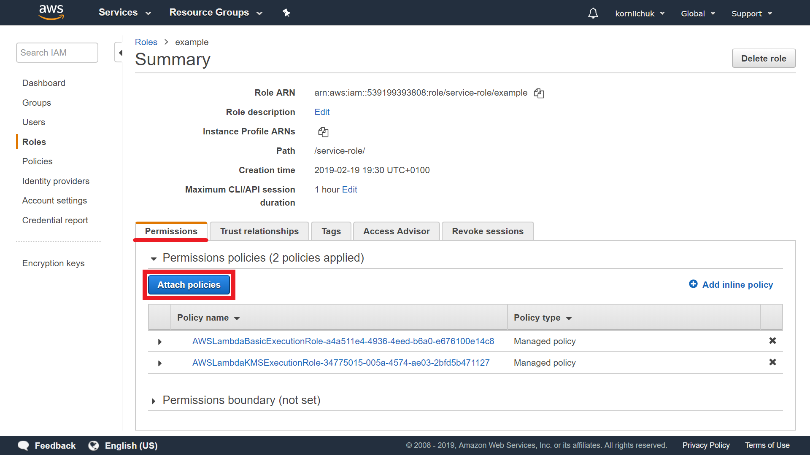Click the Services dropdown arrow
The height and width of the screenshot is (455, 810).
tap(146, 13)
